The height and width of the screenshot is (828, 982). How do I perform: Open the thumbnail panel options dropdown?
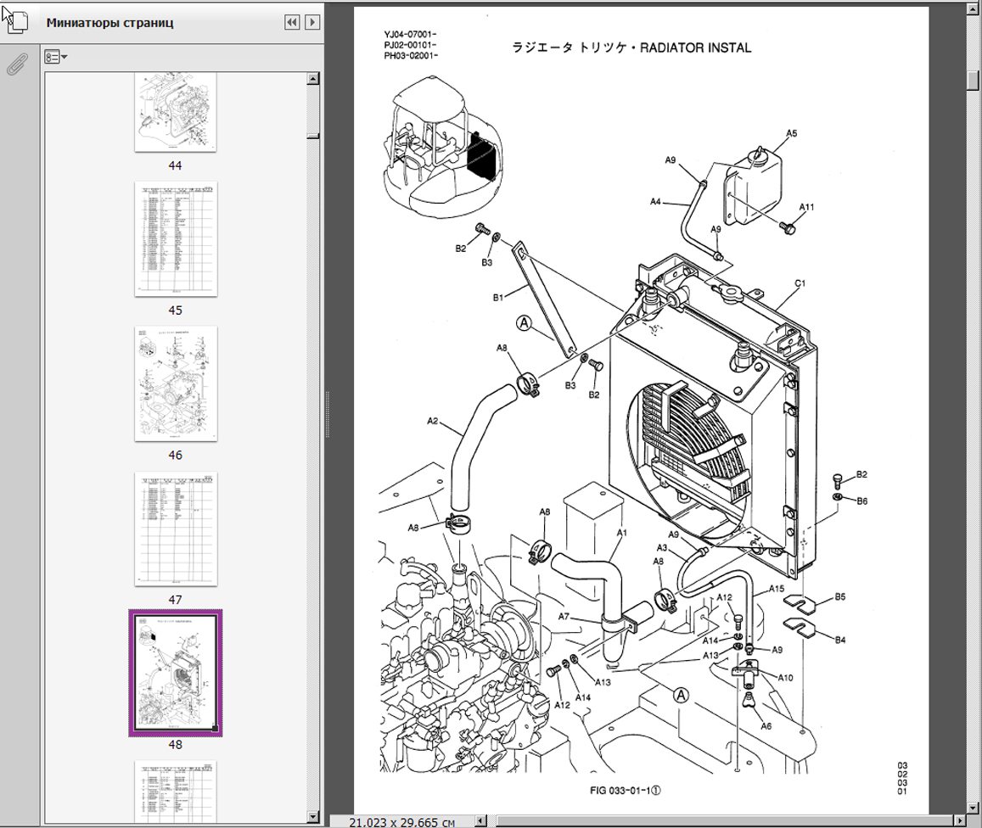(x=56, y=58)
